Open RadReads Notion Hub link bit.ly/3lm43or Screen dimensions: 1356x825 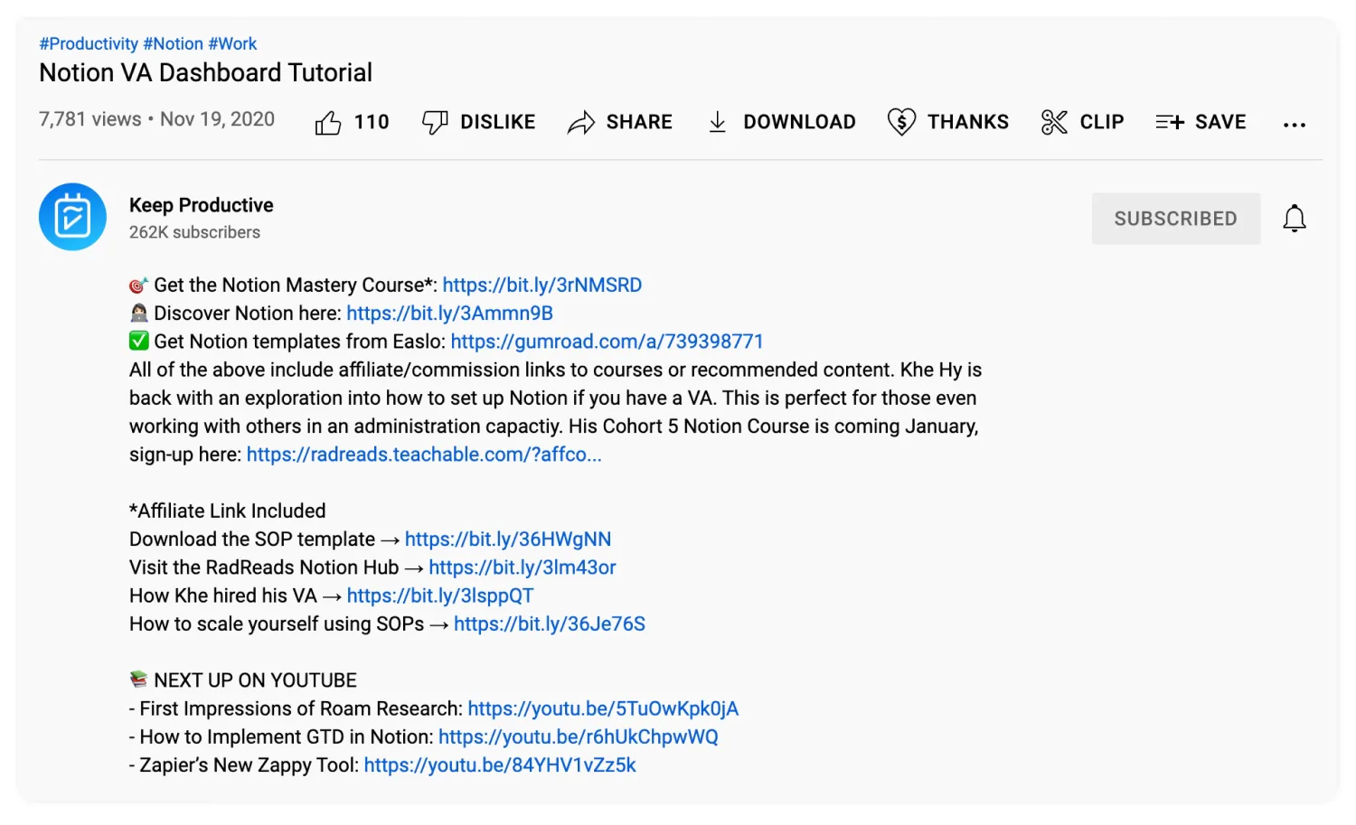[523, 567]
